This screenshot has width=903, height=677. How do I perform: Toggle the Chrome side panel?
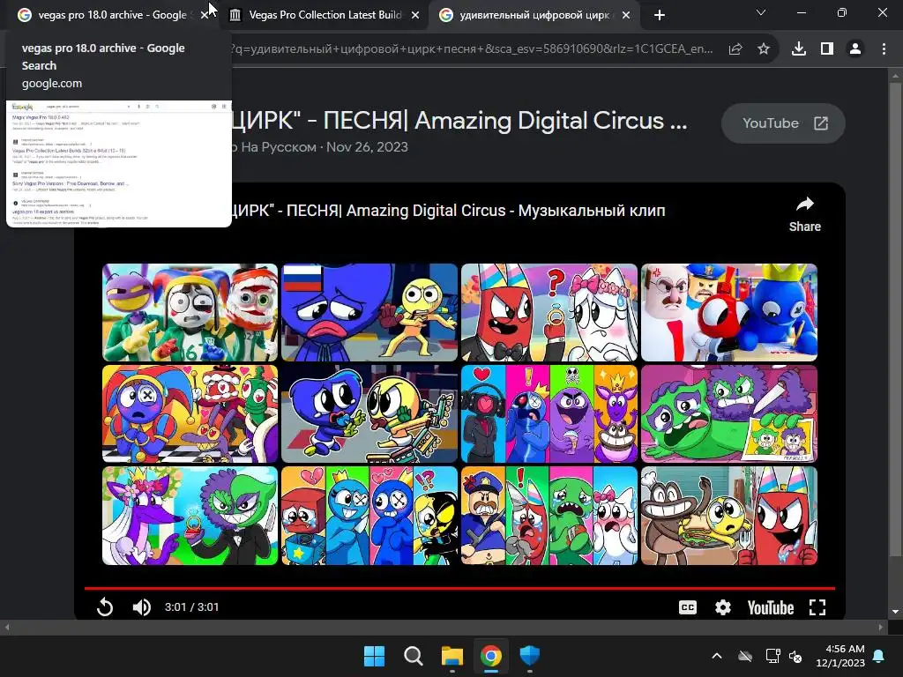(x=827, y=49)
